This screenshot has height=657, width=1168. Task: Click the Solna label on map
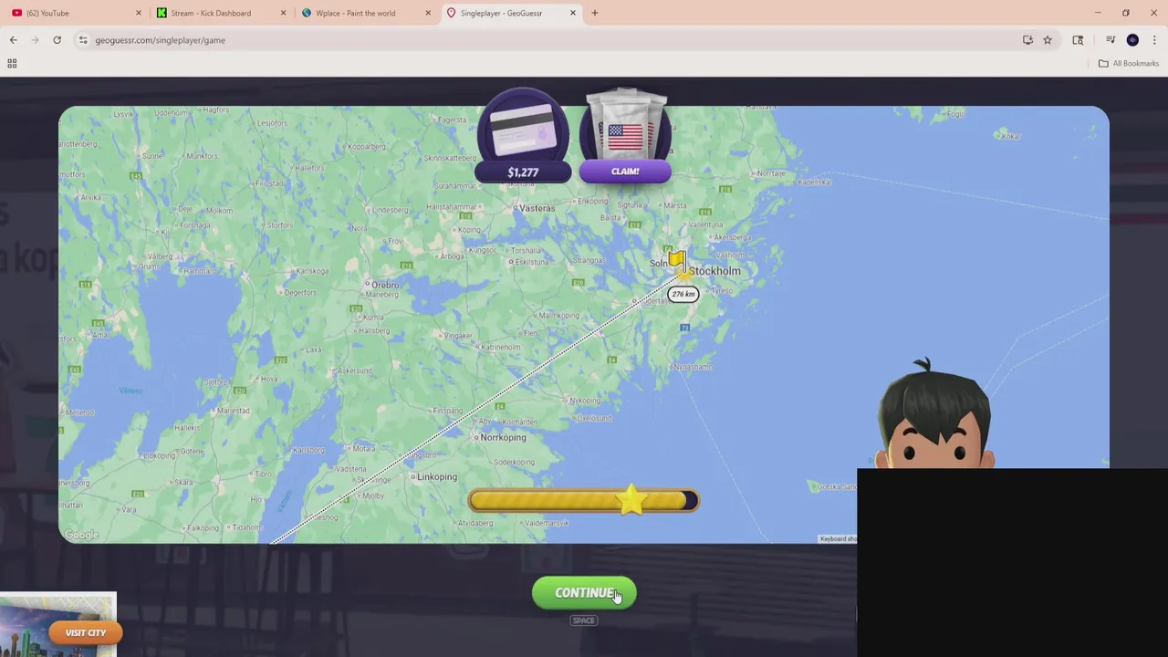[659, 263]
